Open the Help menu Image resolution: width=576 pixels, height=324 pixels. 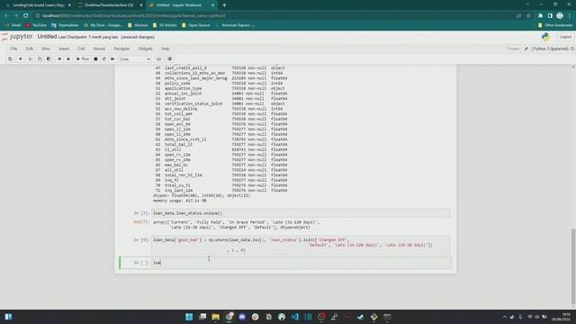tap(166, 49)
